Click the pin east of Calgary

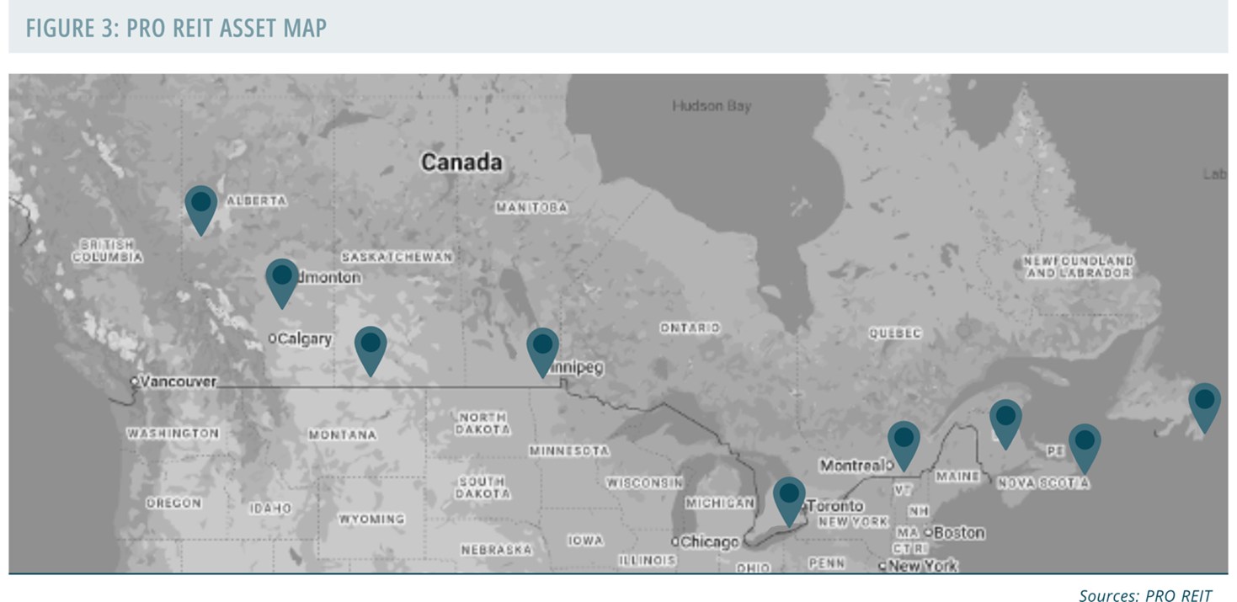(371, 348)
